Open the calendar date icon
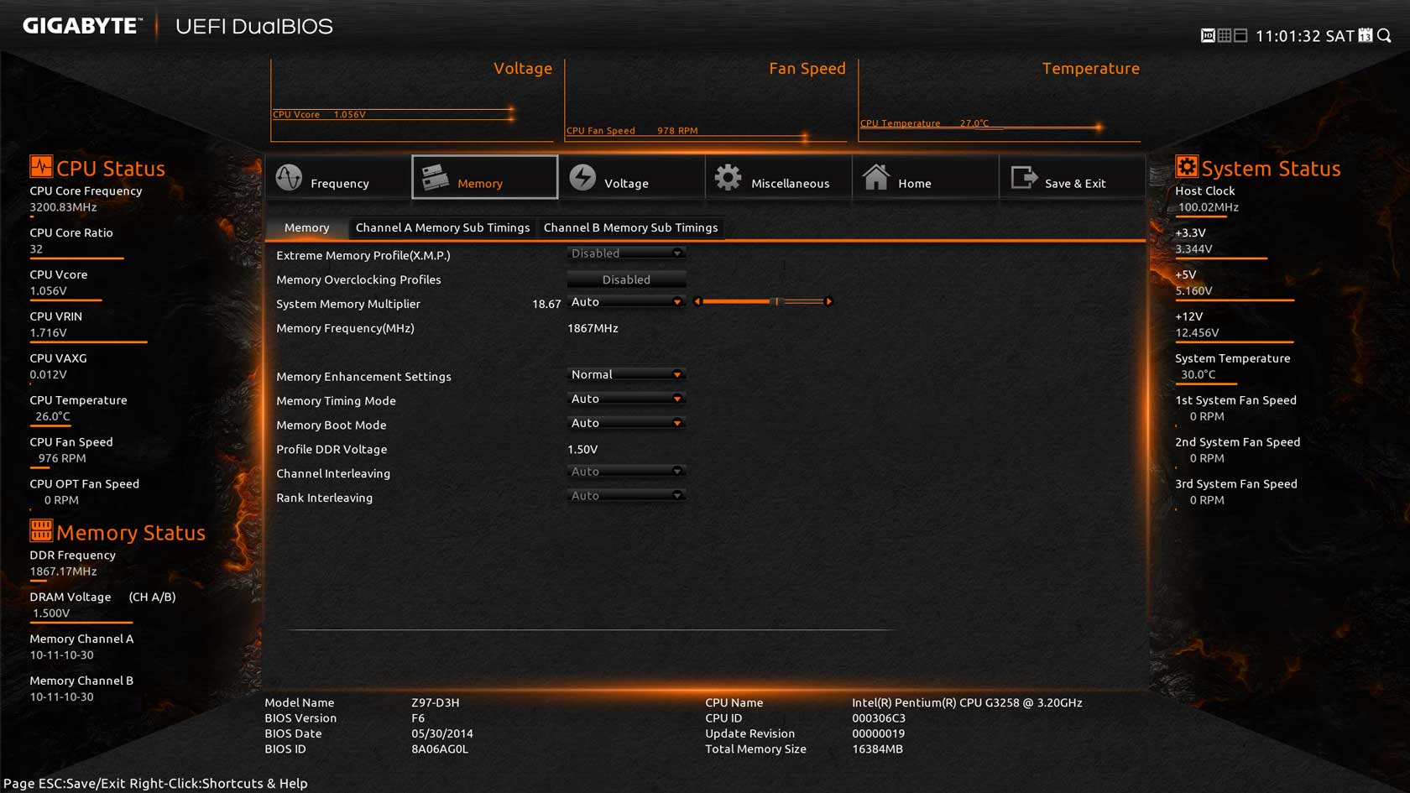The height and width of the screenshot is (793, 1410). coord(1366,35)
